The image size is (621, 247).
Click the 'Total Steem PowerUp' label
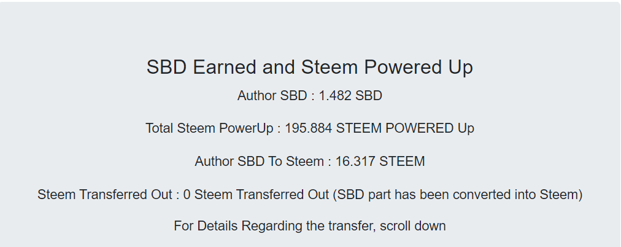[x=209, y=128]
